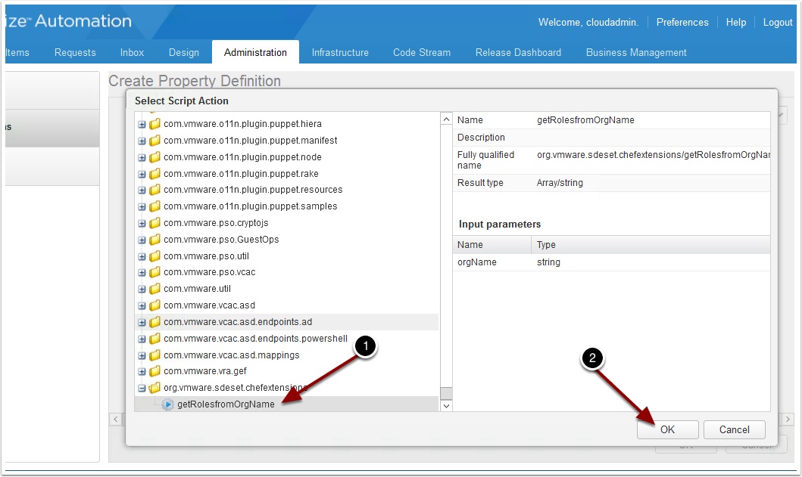Expand the com.vmware.vra.gef node
This screenshot has width=802, height=477.
pos(142,372)
